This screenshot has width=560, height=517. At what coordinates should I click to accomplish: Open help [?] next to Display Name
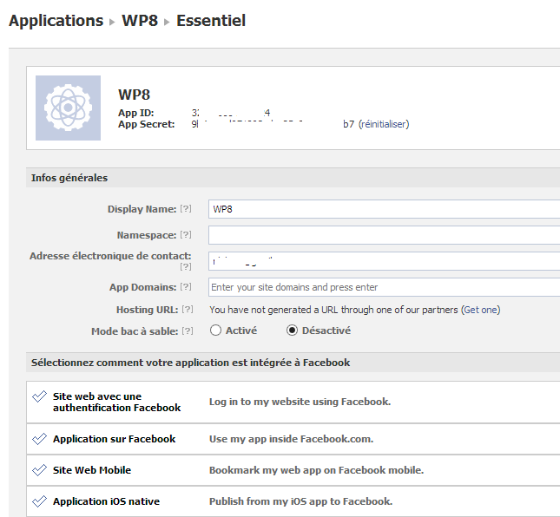[186, 209]
